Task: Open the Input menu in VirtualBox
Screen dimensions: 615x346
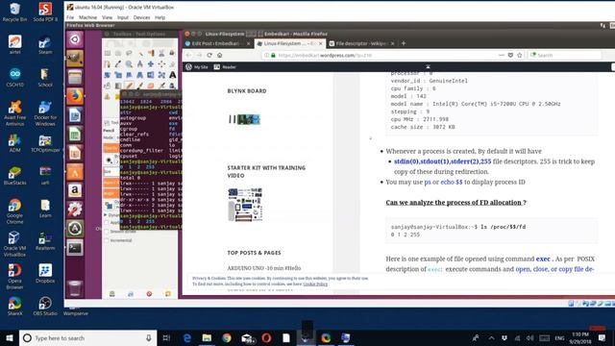Action: [x=123, y=17]
